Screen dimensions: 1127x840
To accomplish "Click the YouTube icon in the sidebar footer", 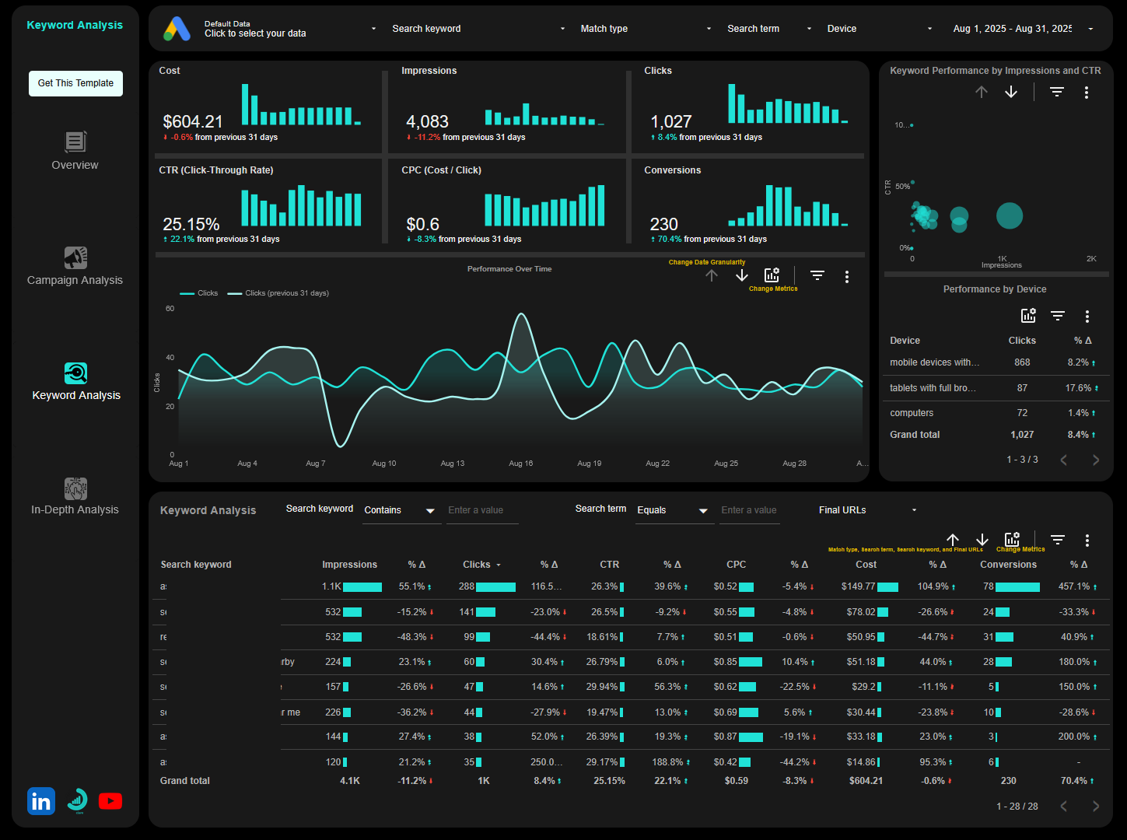I will click(x=110, y=800).
